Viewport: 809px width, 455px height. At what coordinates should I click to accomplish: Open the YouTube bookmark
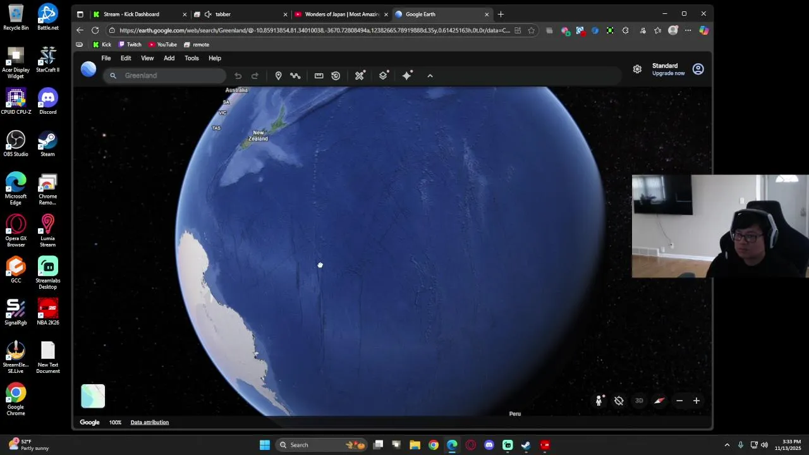tap(163, 45)
